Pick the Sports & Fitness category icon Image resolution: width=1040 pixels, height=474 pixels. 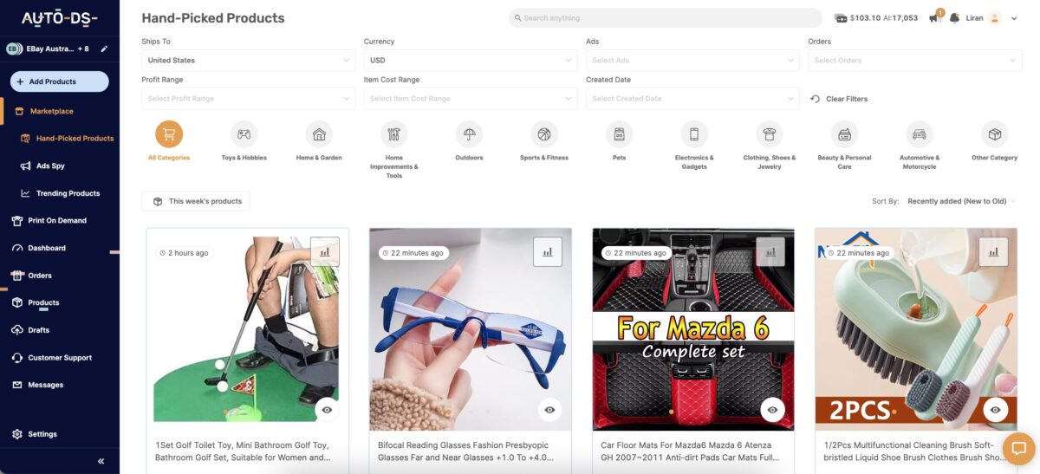tap(544, 134)
